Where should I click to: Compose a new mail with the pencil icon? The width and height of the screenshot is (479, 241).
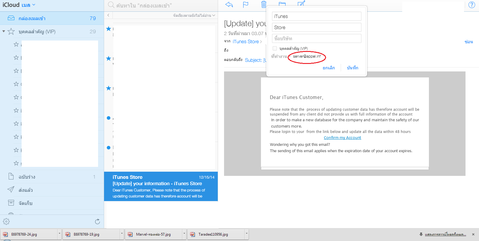[301, 3]
